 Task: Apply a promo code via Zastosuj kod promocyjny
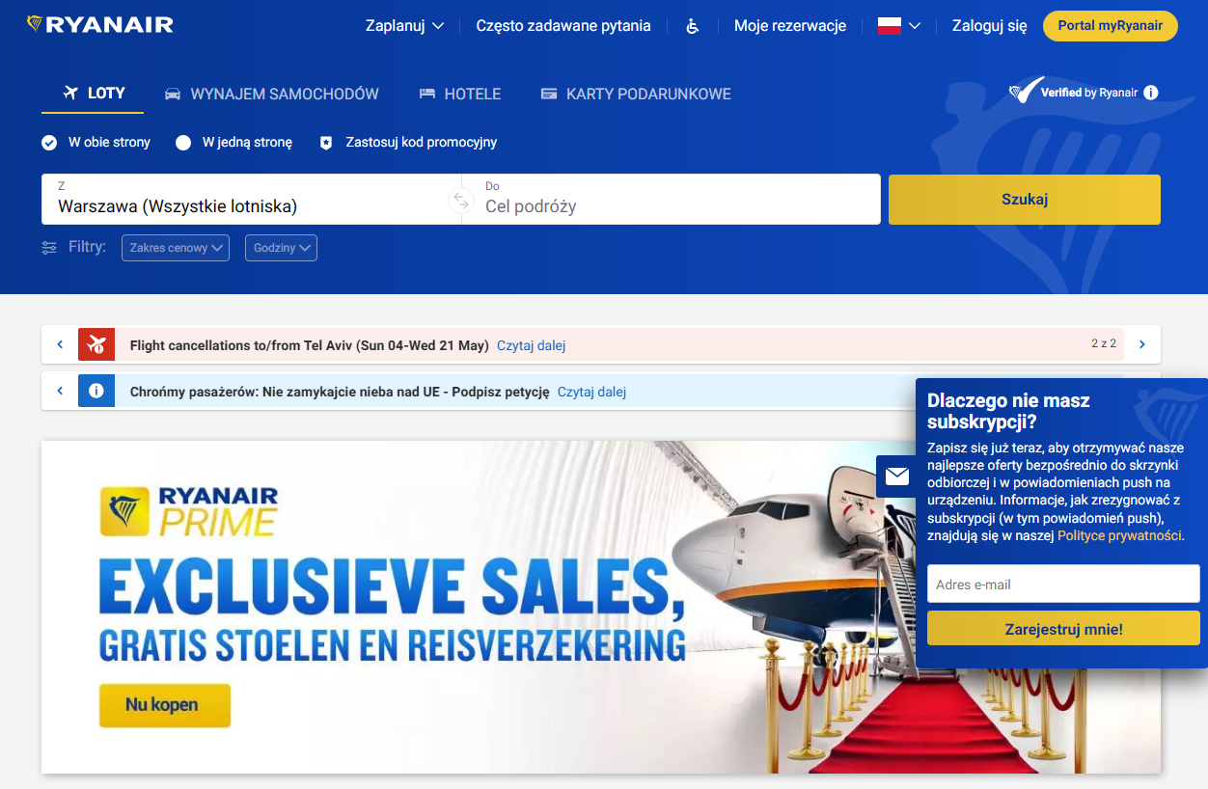point(422,143)
